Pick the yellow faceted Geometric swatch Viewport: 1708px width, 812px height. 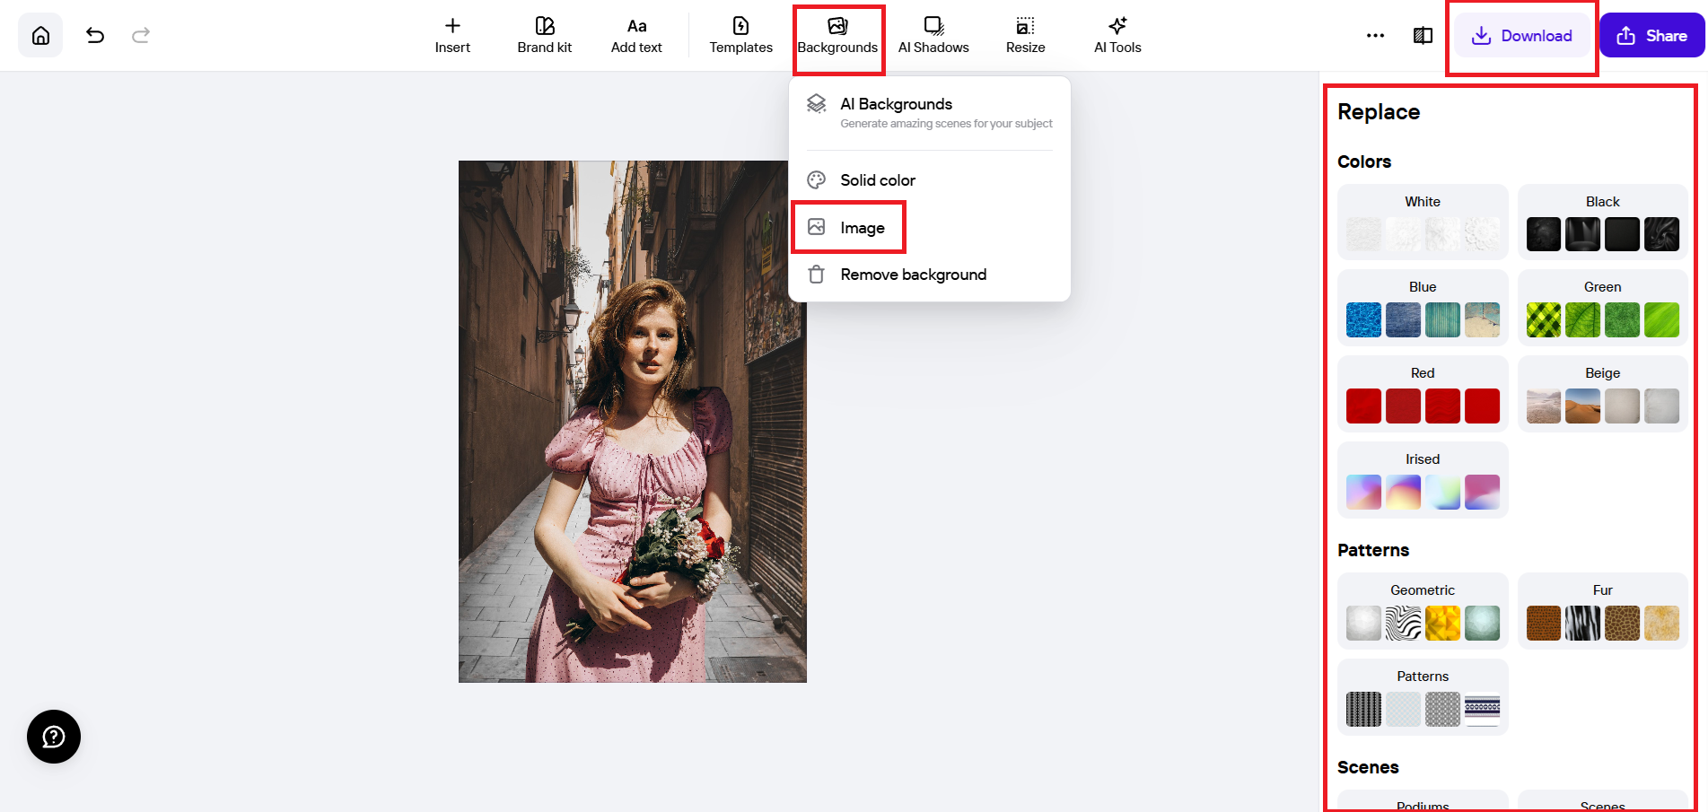coord(1442,624)
